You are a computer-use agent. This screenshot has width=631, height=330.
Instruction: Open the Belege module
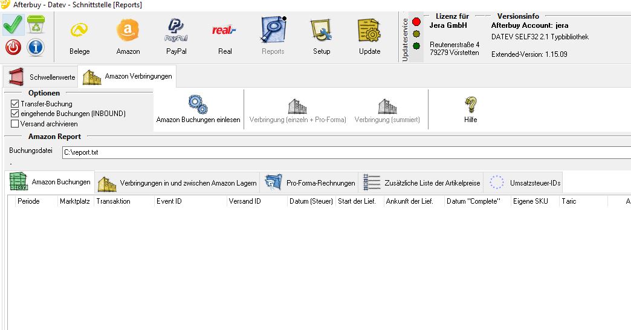pos(79,37)
